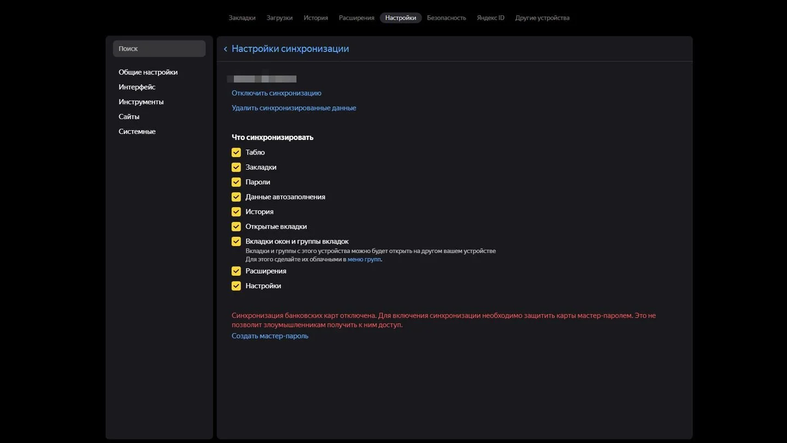Switch to the Яндекс ID tab

pos(490,18)
